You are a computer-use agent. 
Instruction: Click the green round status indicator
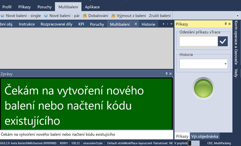click(204, 88)
